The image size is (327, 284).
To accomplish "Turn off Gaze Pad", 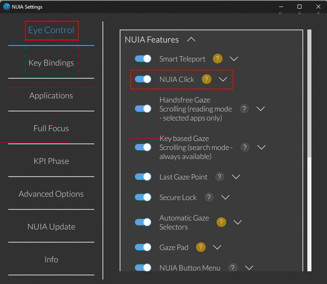I will point(143,247).
